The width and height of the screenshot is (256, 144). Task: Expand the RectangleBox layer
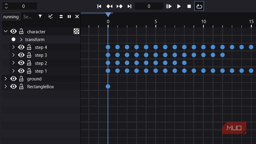tap(6, 86)
